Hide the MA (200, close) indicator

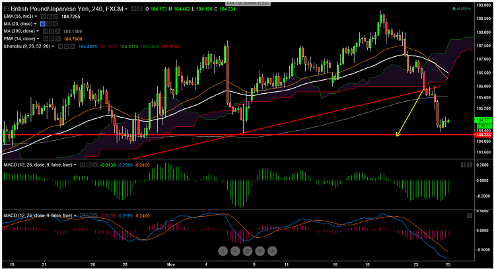coord(46,31)
